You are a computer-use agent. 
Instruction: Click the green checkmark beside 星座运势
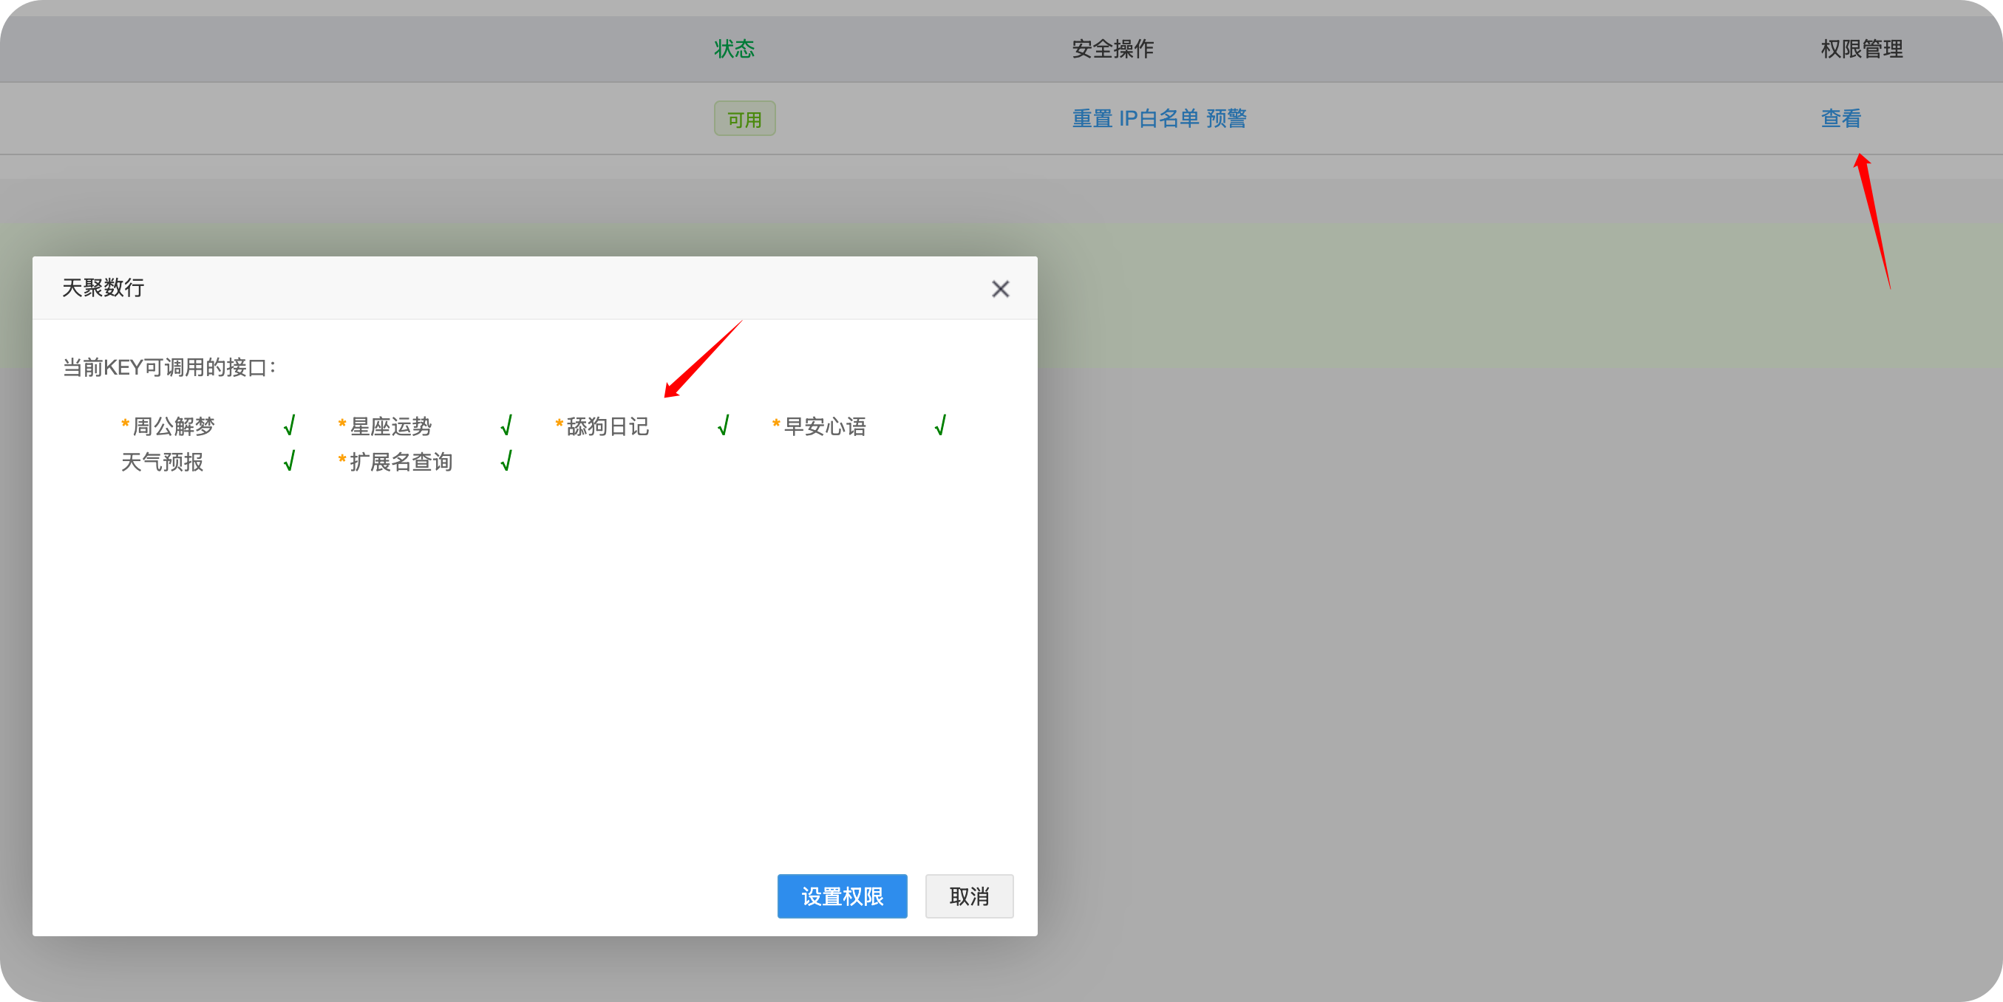pyautogui.click(x=506, y=426)
